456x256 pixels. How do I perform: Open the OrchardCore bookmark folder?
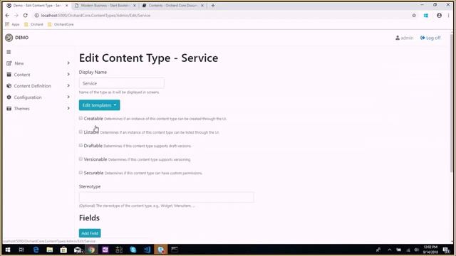(61, 24)
